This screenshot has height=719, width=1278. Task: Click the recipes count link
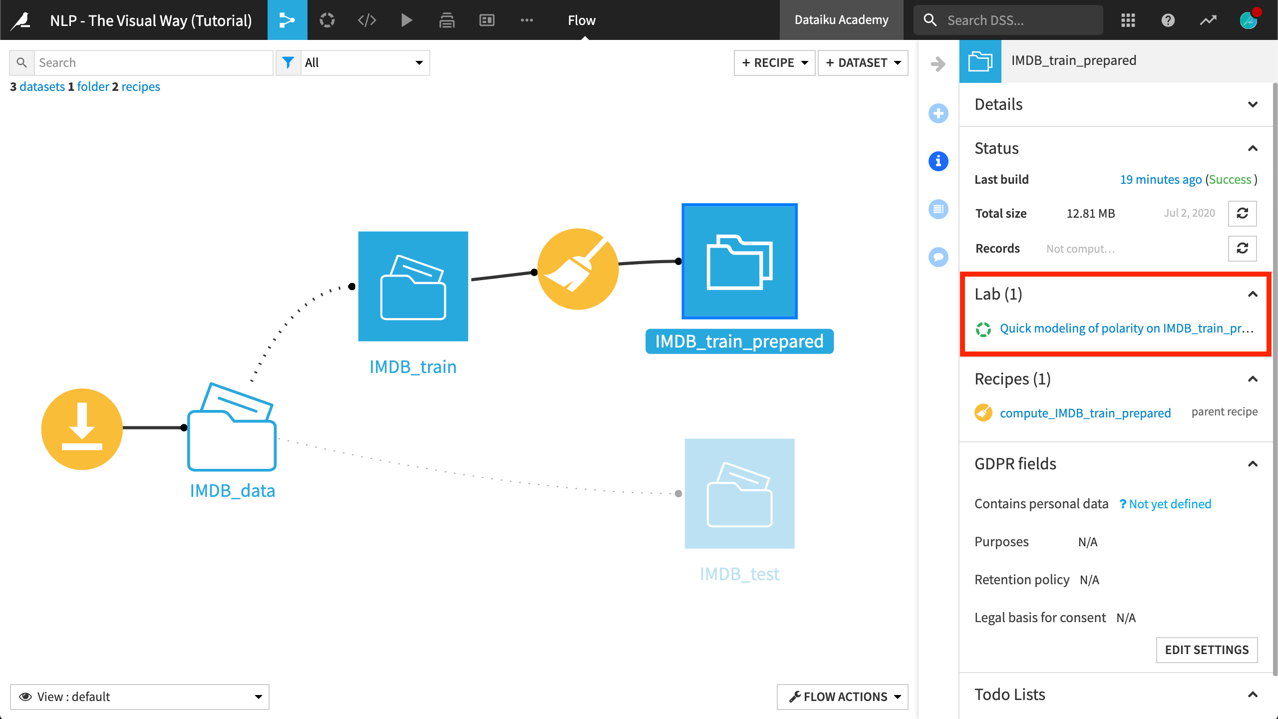click(141, 87)
